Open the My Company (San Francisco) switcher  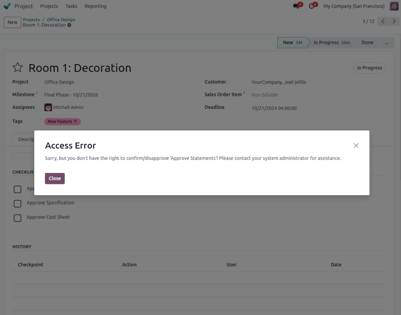(354, 6)
